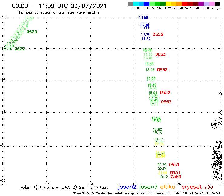This screenshot has height=196, width=224.
Task: Click the black swatch ending the legend
Action: click(217, 4)
